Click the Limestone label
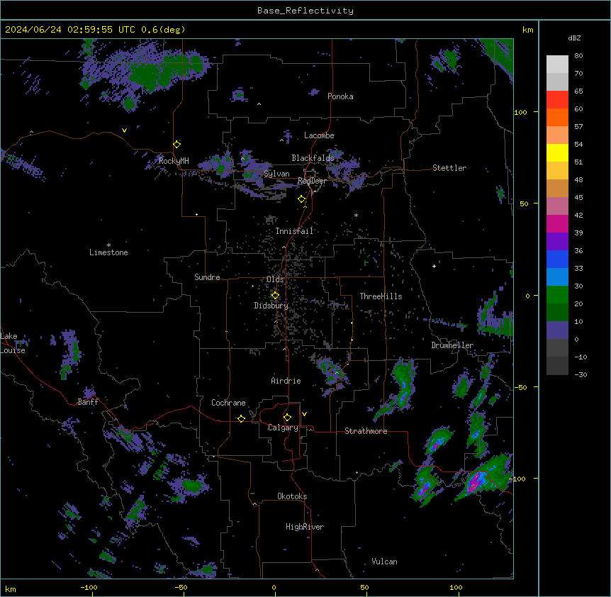This screenshot has width=611, height=597. [108, 252]
